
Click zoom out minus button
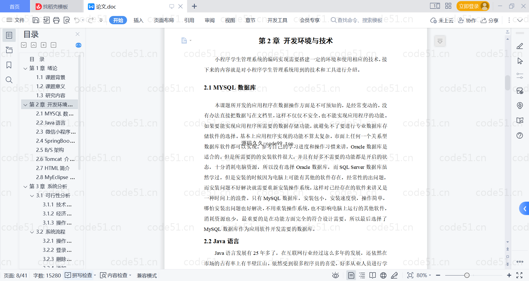[438, 275]
